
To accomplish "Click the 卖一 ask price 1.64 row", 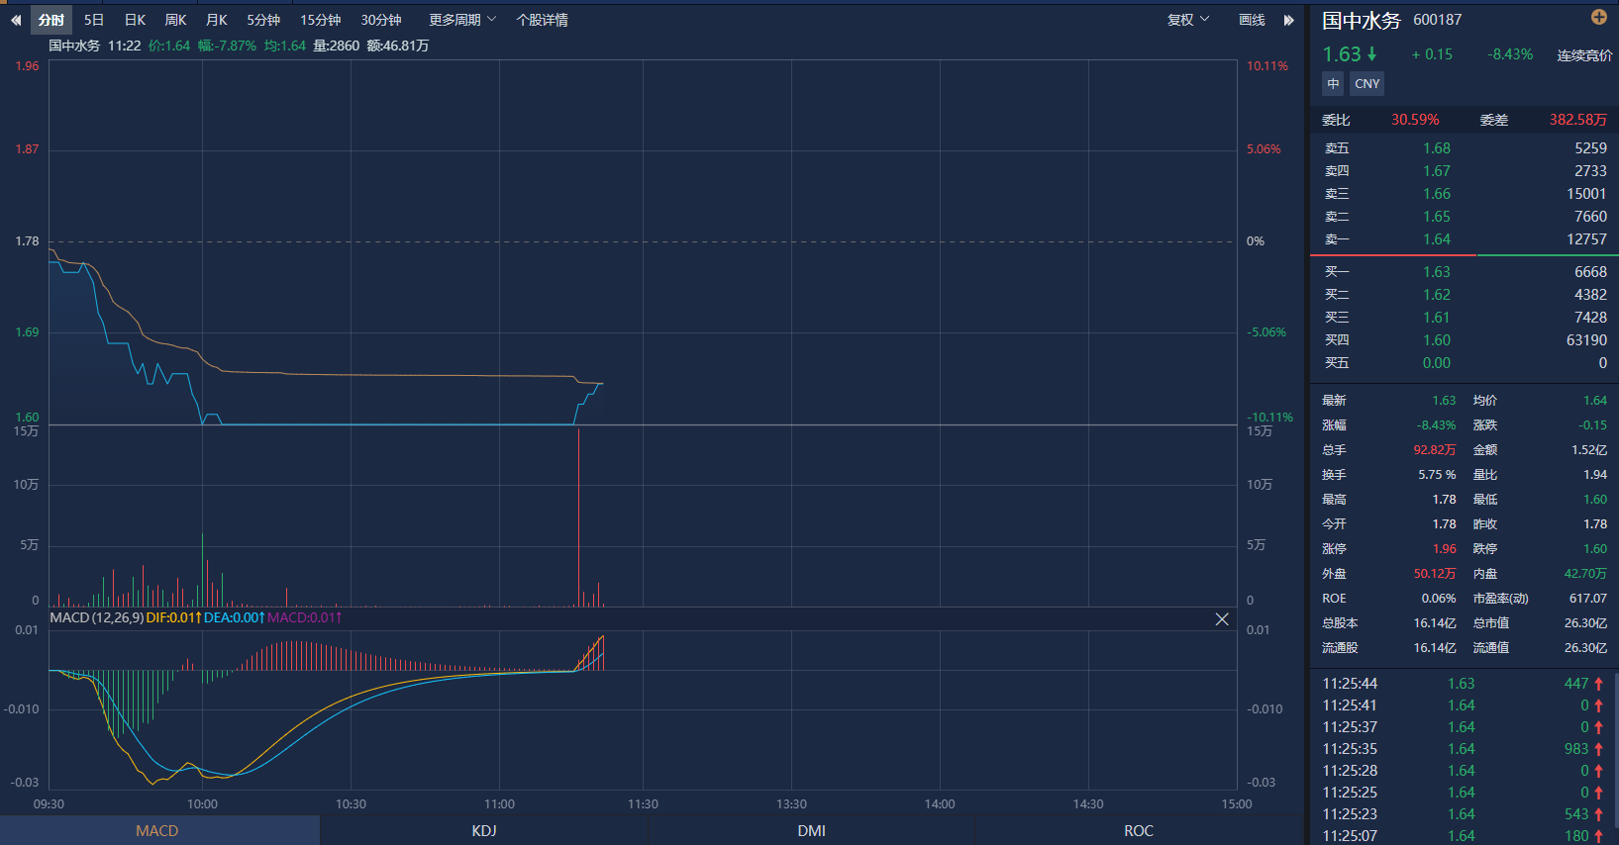I will (x=1464, y=239).
